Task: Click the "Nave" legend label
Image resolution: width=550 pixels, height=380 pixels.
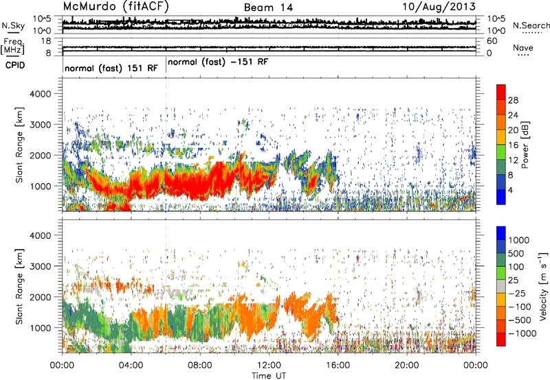Action: click(523, 48)
